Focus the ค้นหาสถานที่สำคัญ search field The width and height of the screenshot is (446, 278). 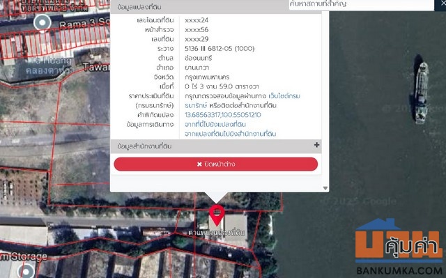click(361, 4)
